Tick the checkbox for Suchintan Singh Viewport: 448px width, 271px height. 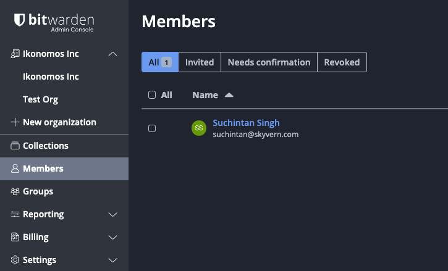click(152, 128)
